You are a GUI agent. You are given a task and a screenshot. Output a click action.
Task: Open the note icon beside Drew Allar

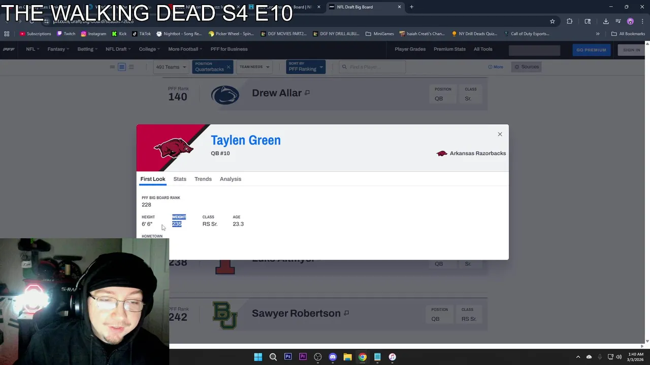[307, 93]
